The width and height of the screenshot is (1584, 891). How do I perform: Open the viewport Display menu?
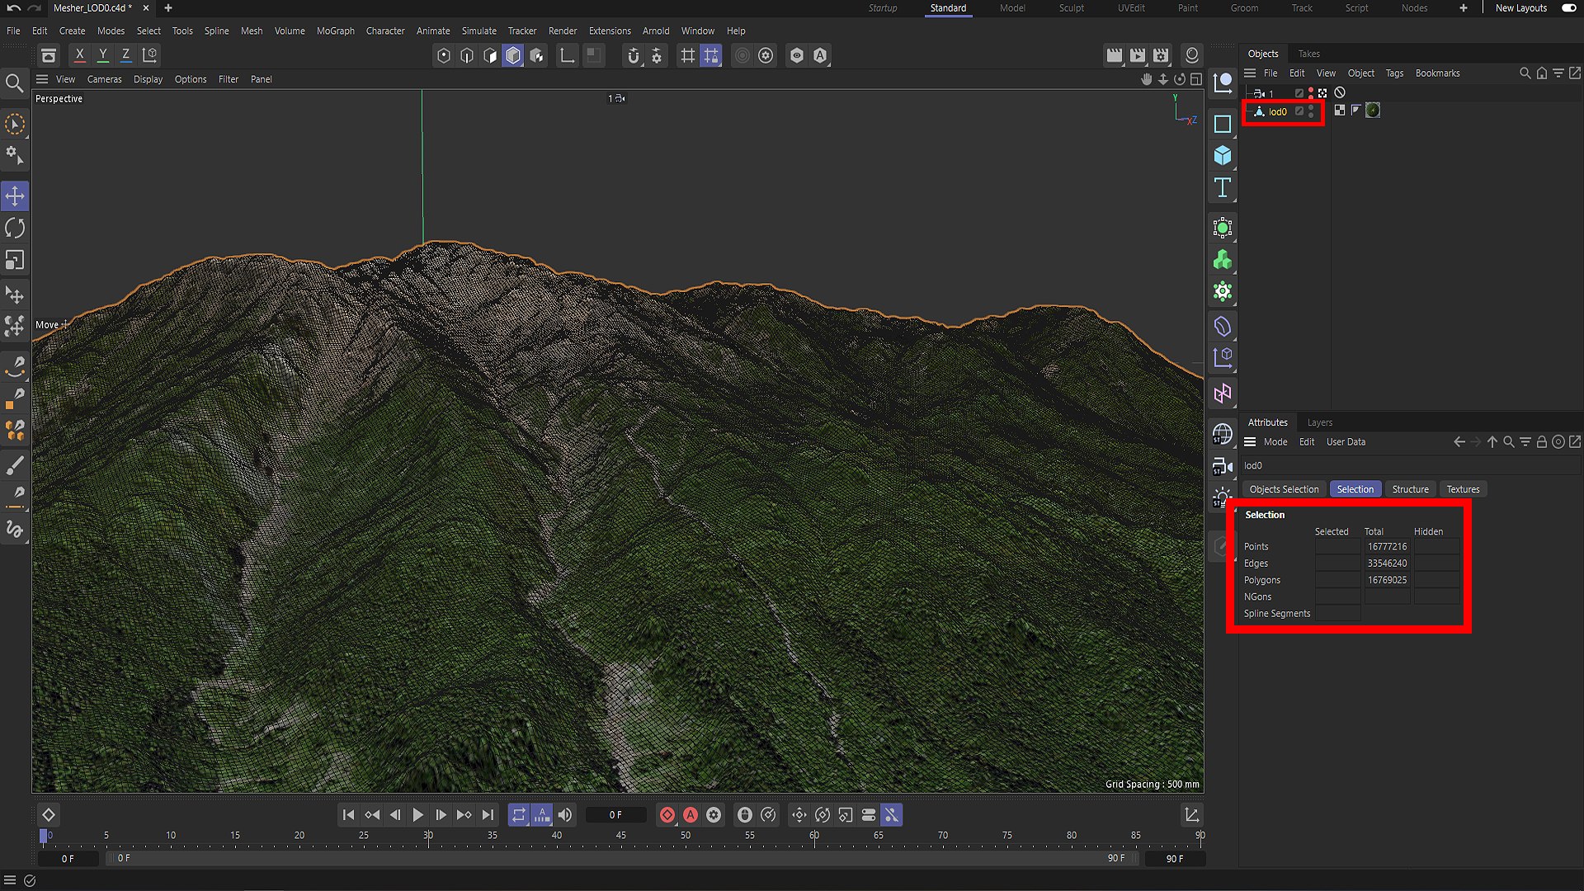[148, 79]
